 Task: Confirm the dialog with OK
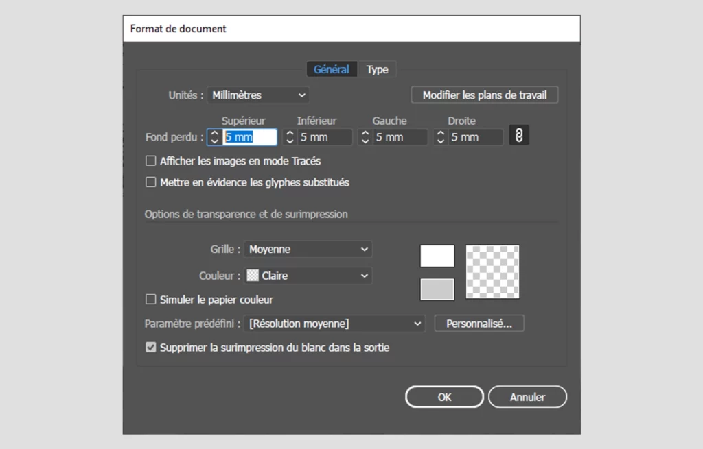444,397
